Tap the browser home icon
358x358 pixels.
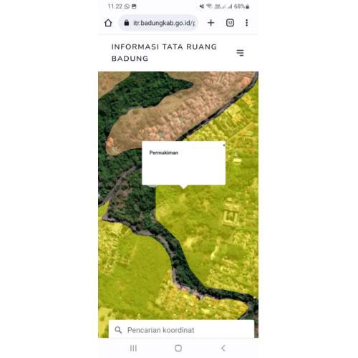[x=108, y=23]
